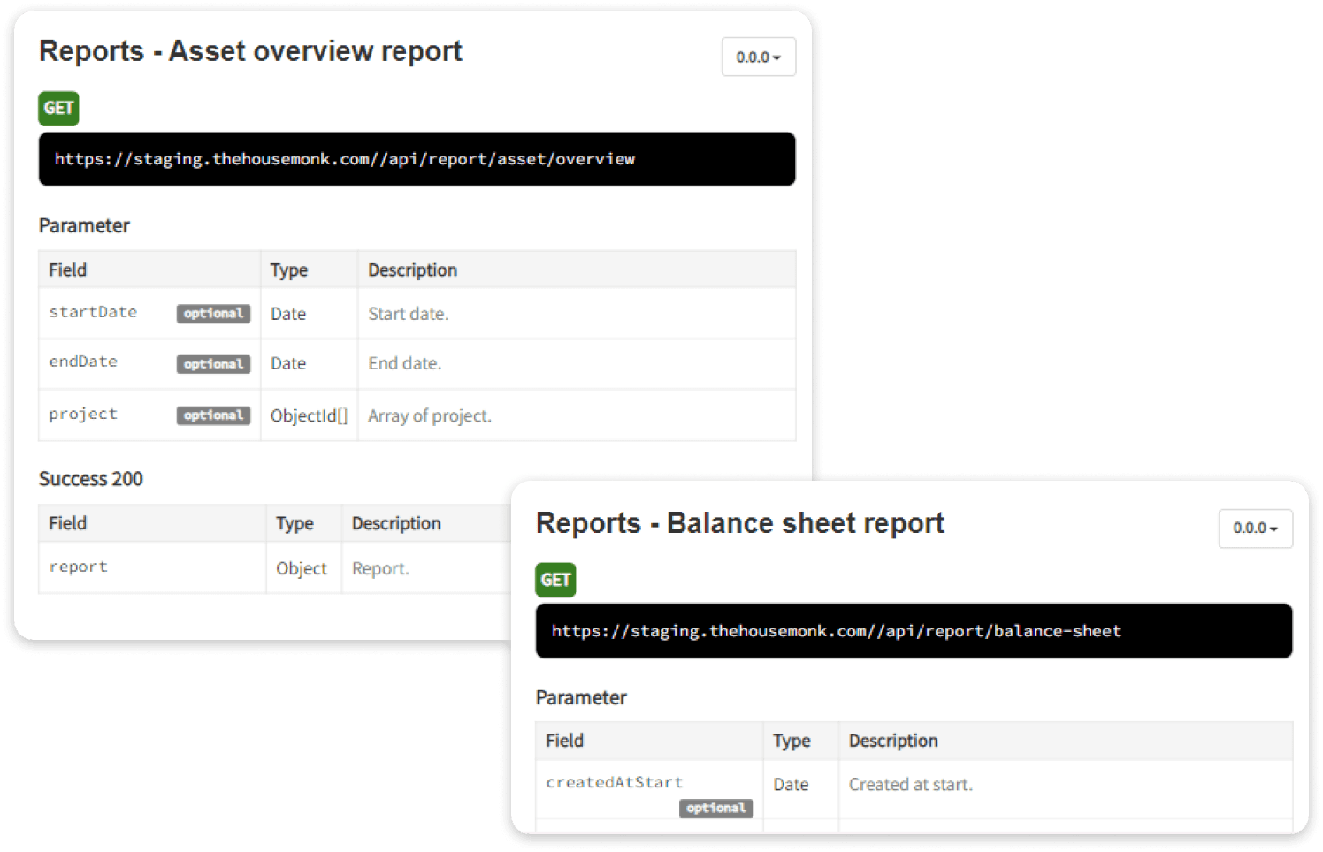
Task: Select the endDate field name
Action: pyautogui.click(x=83, y=361)
